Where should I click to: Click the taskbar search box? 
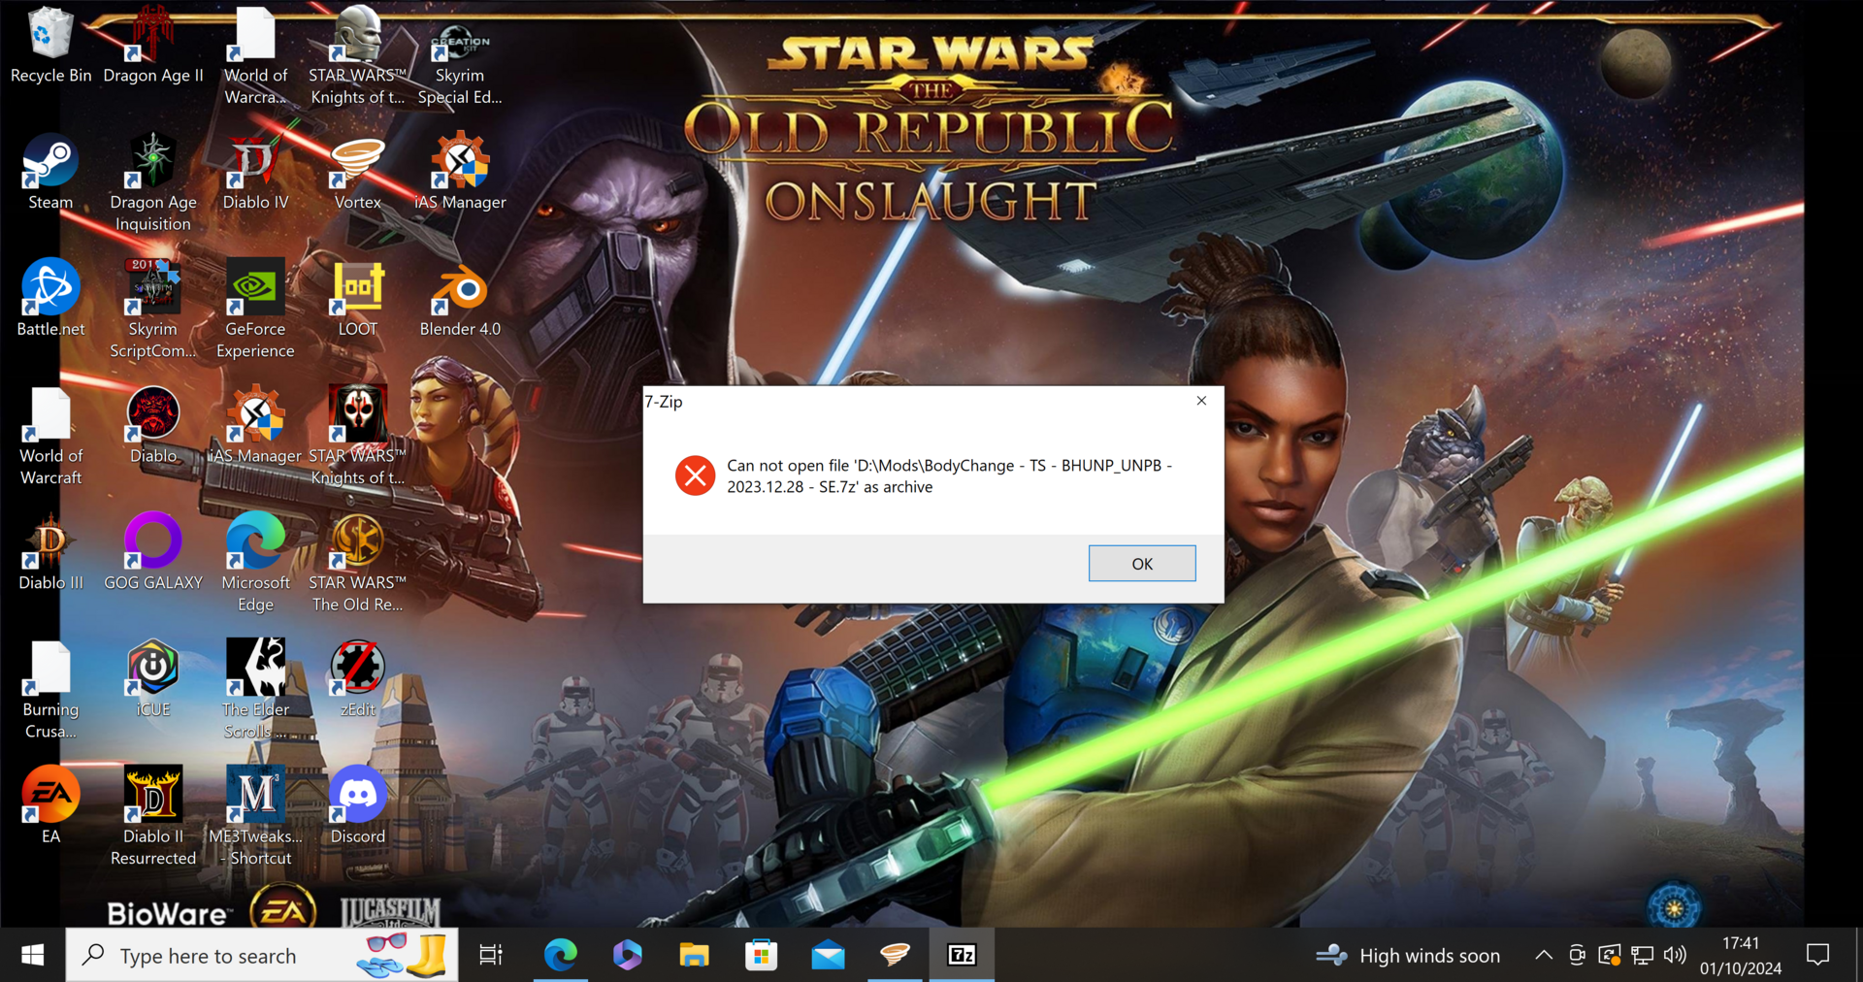coord(262,956)
